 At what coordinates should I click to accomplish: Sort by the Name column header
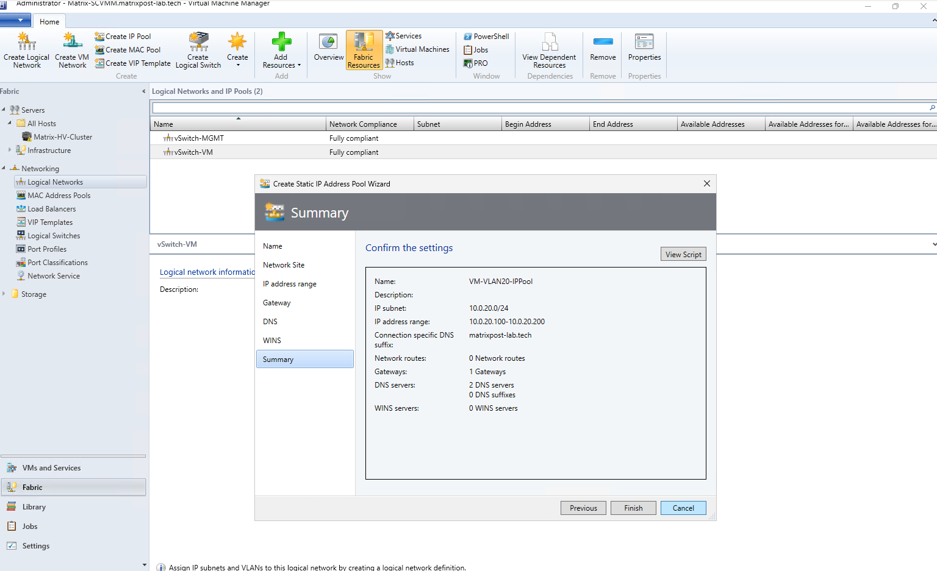pos(238,124)
